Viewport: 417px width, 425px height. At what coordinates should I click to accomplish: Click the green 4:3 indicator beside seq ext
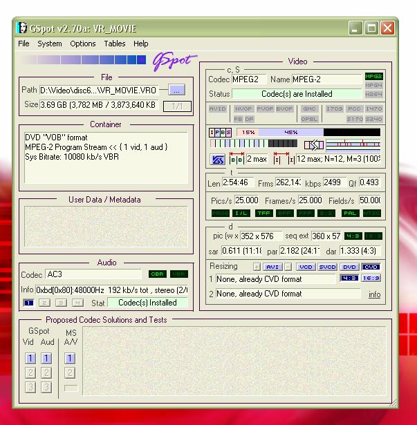[353, 236]
